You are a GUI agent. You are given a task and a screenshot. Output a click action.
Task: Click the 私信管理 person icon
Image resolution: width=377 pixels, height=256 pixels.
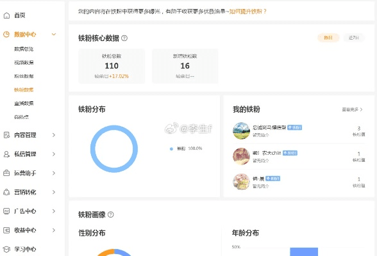pyautogui.click(x=6, y=154)
